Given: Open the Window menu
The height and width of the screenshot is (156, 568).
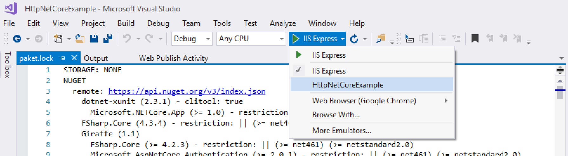Looking at the screenshot, I should tap(322, 23).
